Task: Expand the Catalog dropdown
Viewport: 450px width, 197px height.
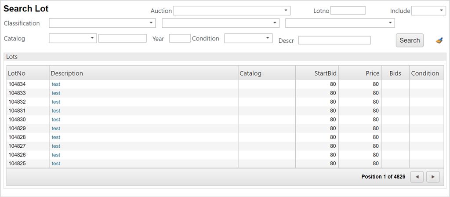Action: pyautogui.click(x=73, y=38)
